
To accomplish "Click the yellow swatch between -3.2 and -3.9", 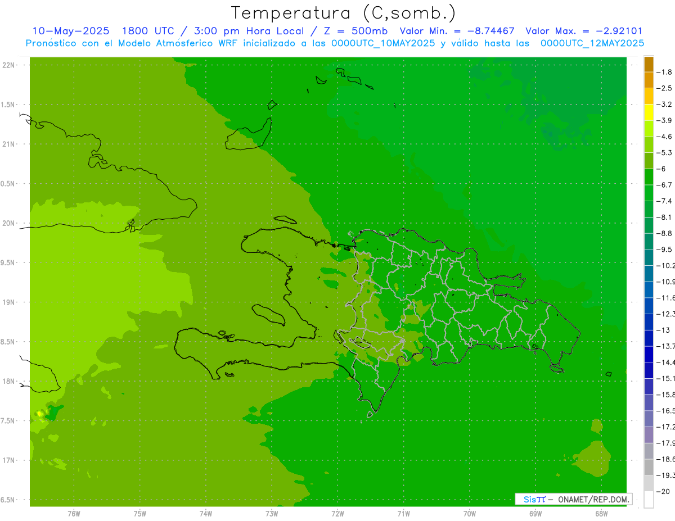I will point(649,112).
